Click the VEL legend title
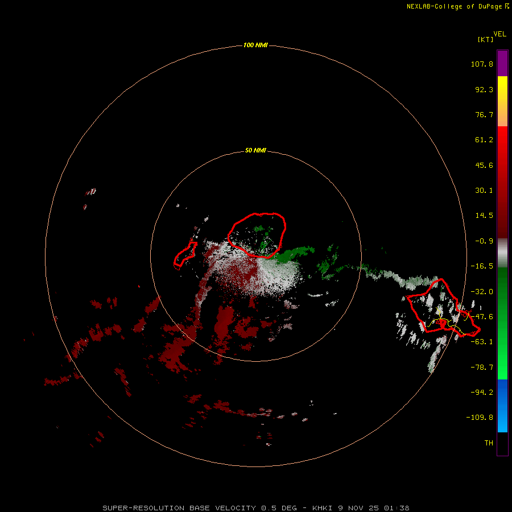The width and height of the screenshot is (512, 512). click(x=499, y=34)
